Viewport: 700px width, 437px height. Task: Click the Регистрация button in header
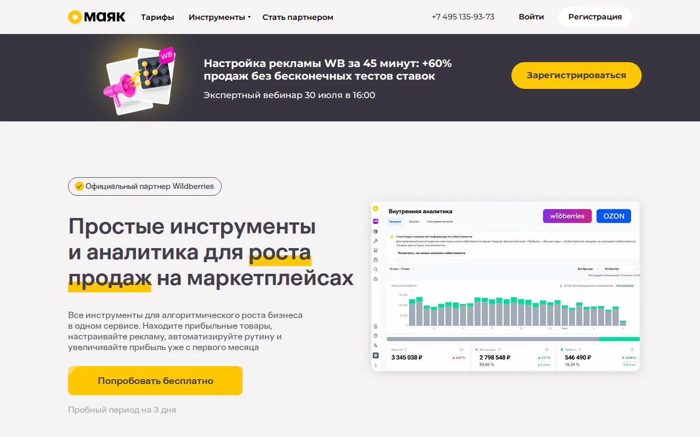coord(595,17)
